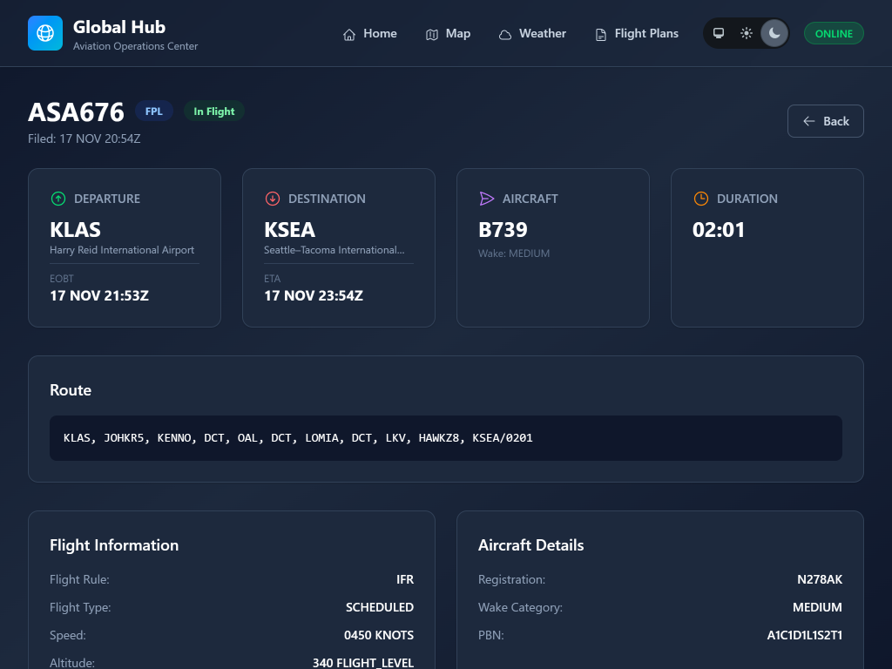Viewport: 892px width, 669px height.
Task: Click the In Flight status badge
Action: pos(214,111)
